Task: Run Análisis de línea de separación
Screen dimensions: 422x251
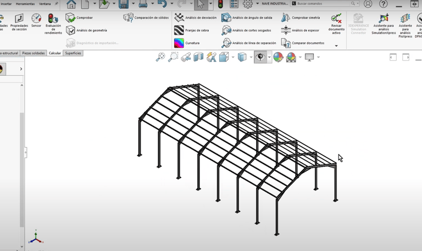Action: (x=249, y=43)
